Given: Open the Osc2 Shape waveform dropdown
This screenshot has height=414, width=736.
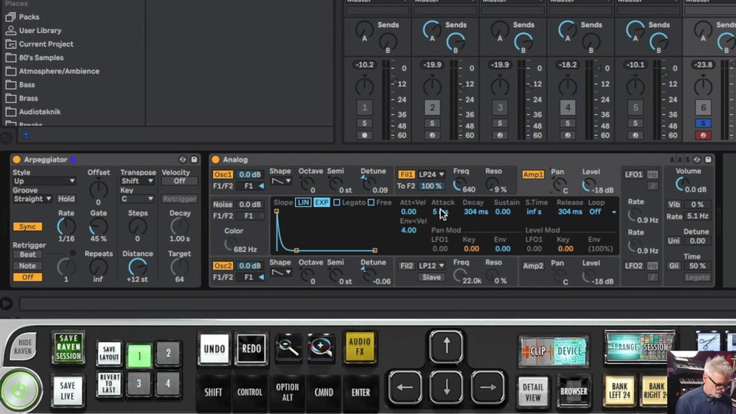Looking at the screenshot, I should point(281,272).
